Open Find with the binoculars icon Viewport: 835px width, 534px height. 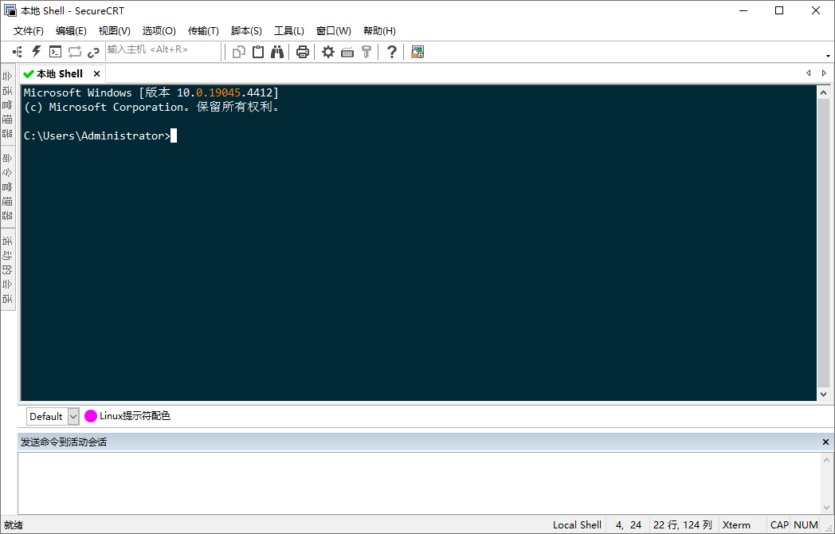click(x=277, y=52)
